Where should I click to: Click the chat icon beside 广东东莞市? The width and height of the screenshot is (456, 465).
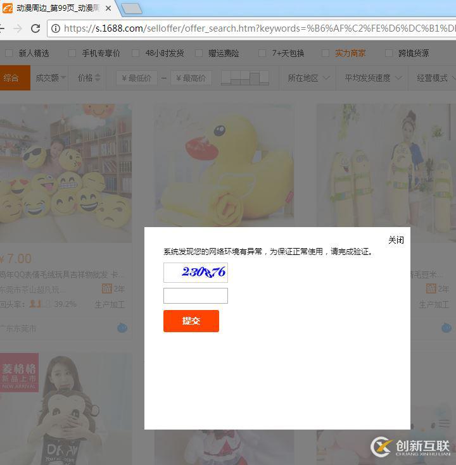(122, 328)
